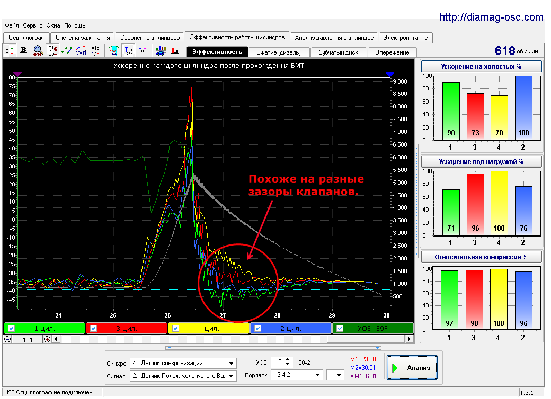Click the 1:1 zoom scale label
This screenshot has height=399, width=551.
(28, 340)
